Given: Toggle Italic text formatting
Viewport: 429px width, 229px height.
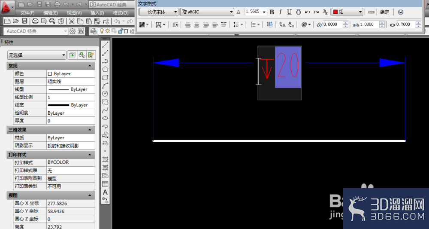Looking at the screenshot, I should (281, 12).
